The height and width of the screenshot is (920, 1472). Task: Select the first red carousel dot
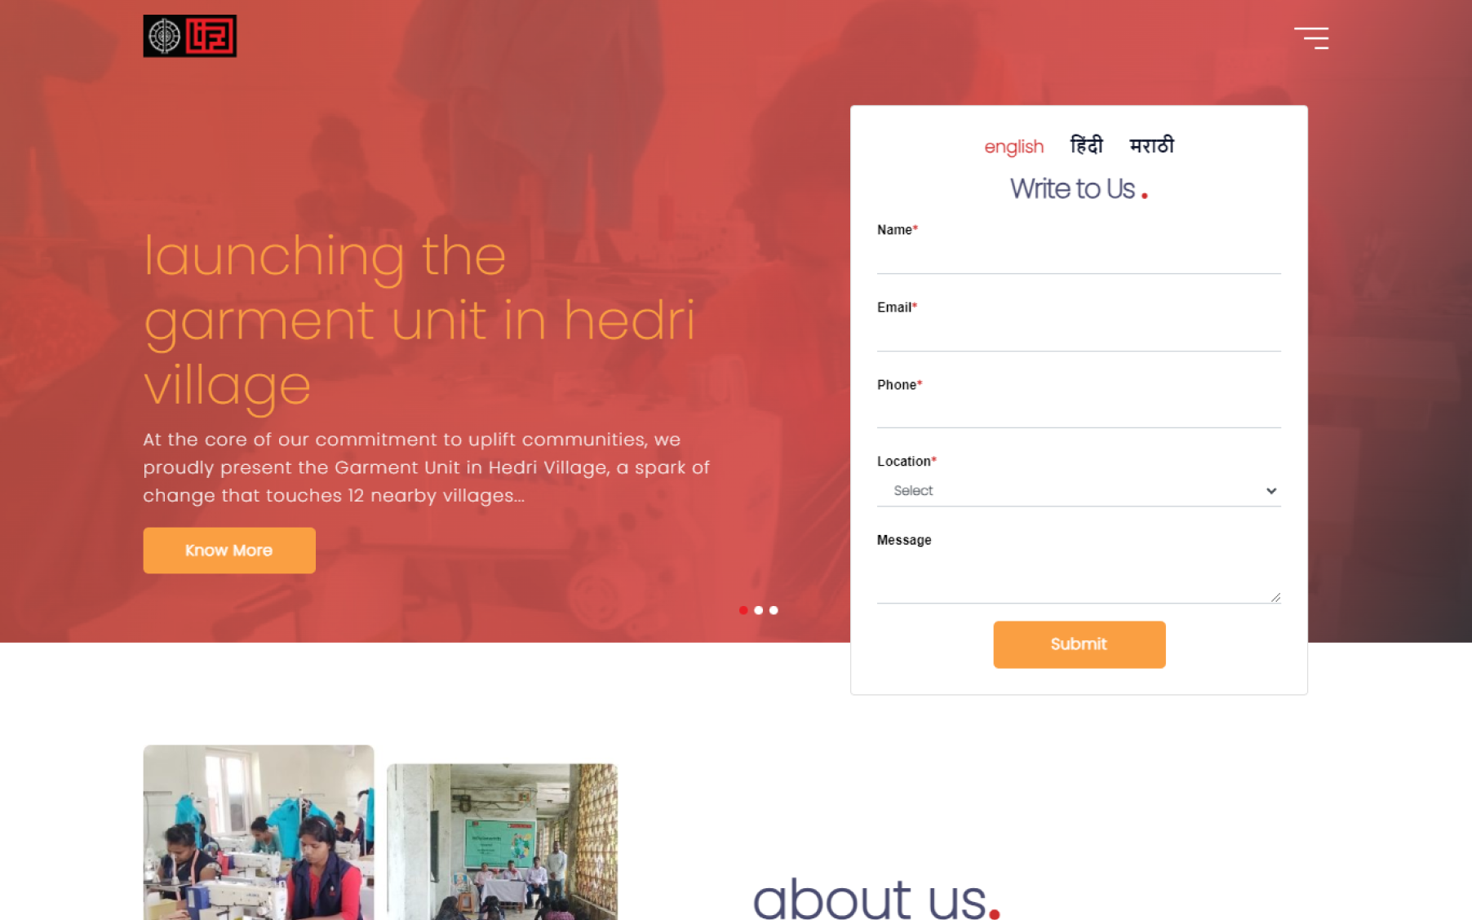click(x=743, y=610)
